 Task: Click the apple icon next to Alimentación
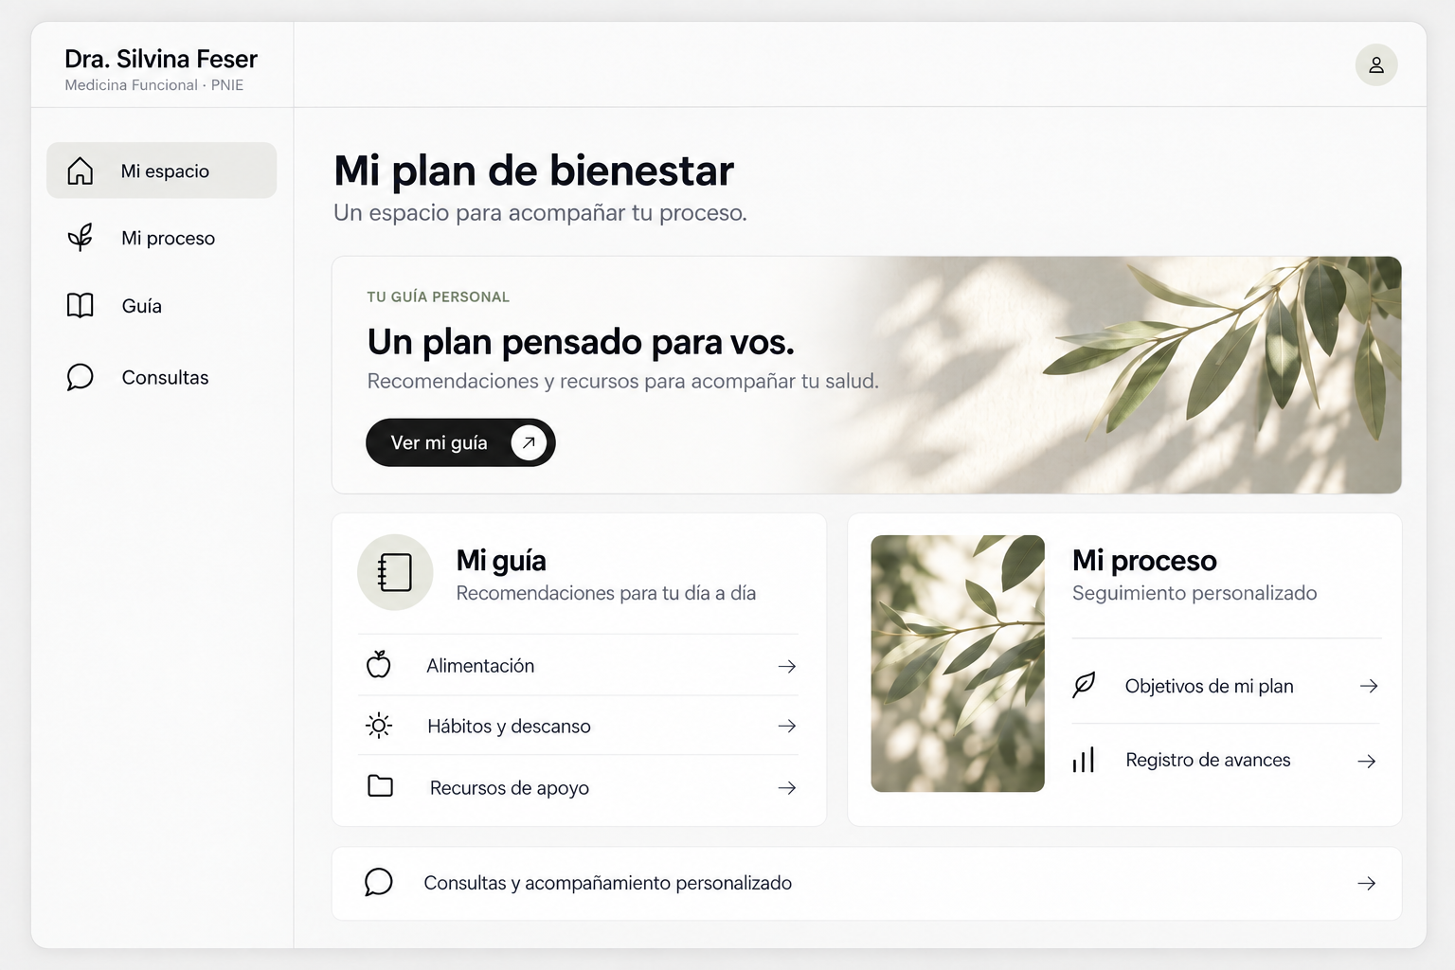pyautogui.click(x=379, y=664)
